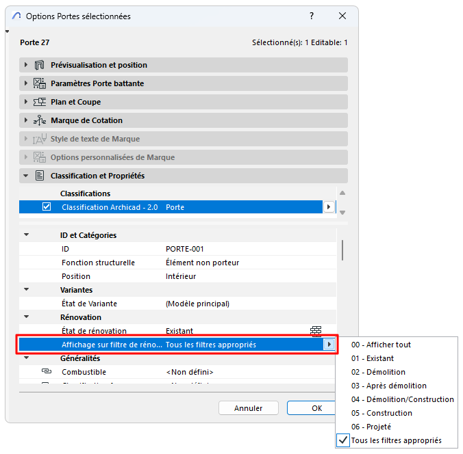Click État de rénovation value Existant
Screen dimensions: 463x454
[179, 331]
